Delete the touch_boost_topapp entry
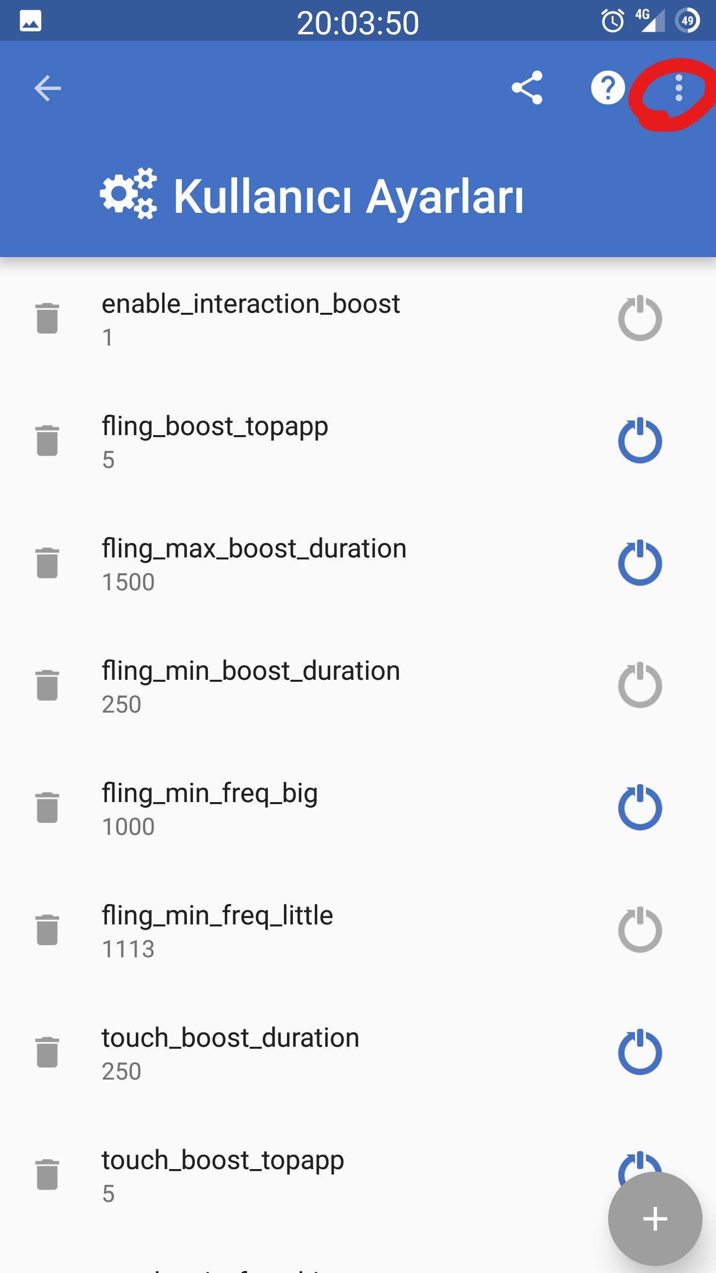The image size is (716, 1273). [x=47, y=1175]
